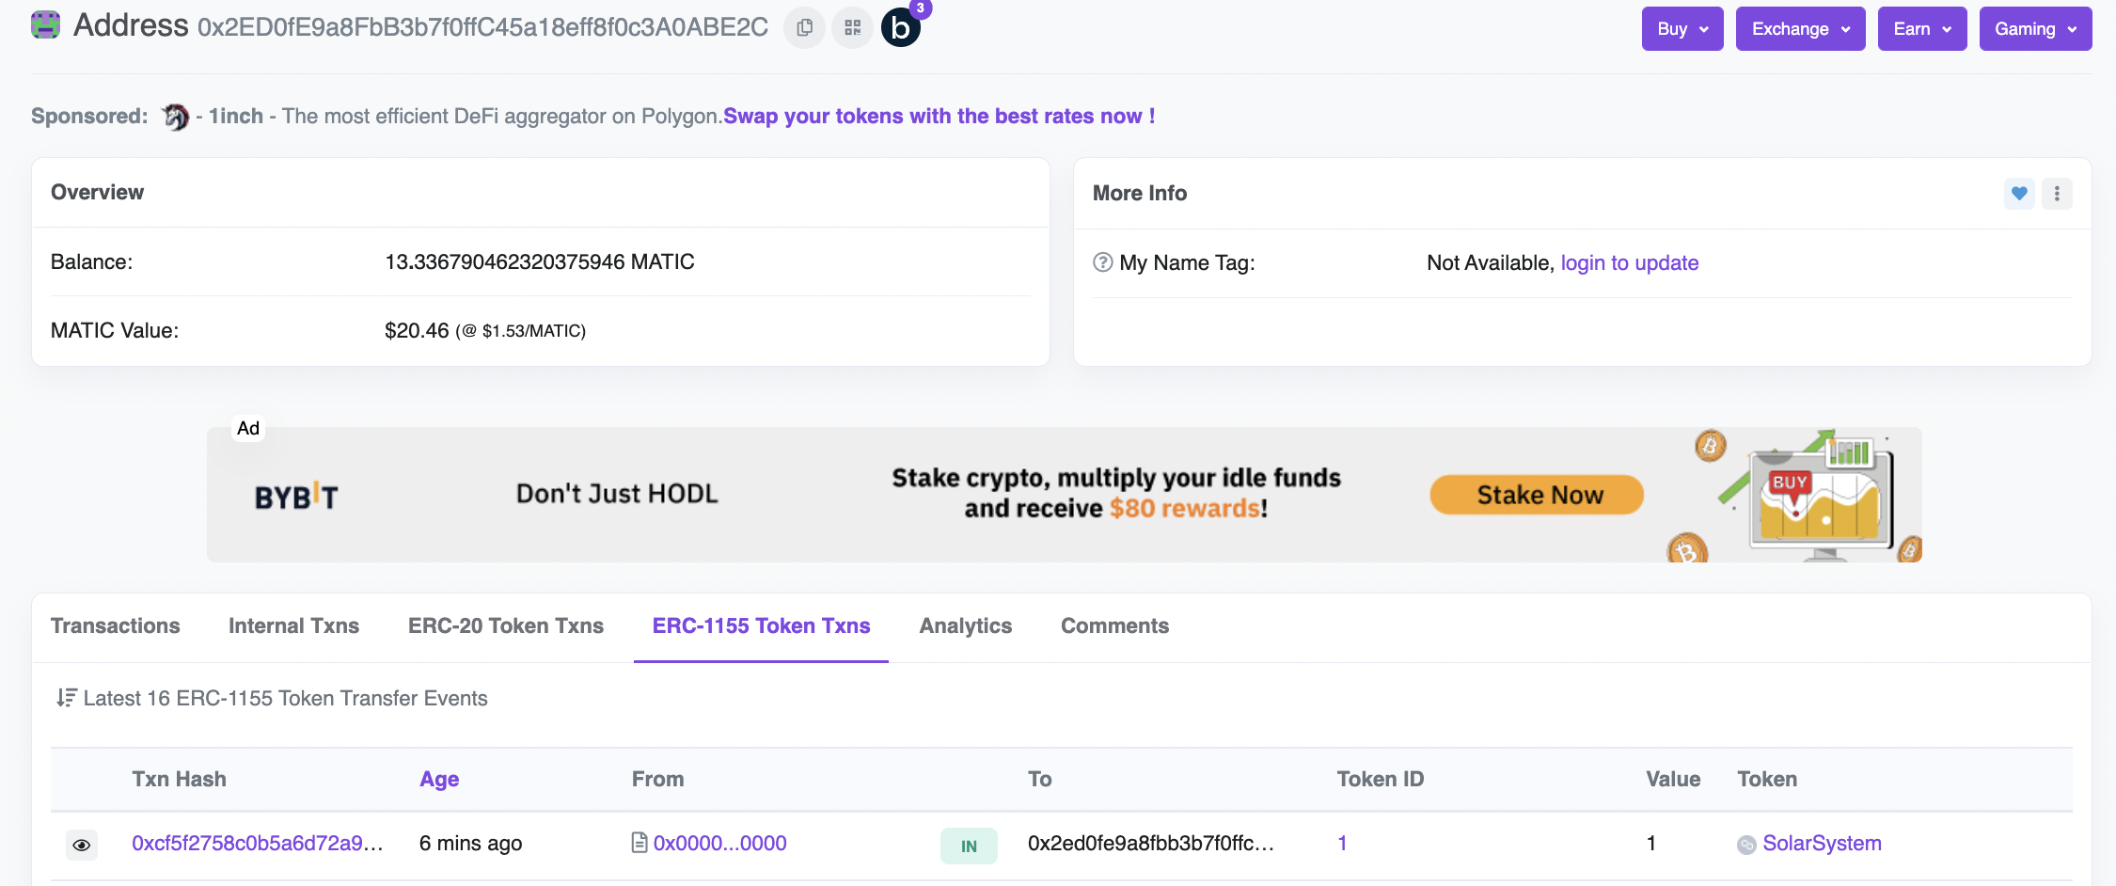Image resolution: width=2116 pixels, height=886 pixels.
Task: Click the My Name Tag help icon
Action: 1102,262
